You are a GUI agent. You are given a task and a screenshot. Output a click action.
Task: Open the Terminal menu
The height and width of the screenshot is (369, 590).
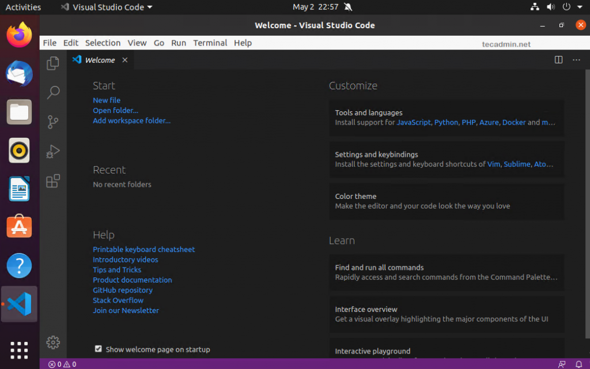210,43
